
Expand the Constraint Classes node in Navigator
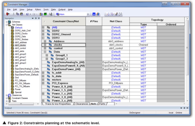coord(6,98)
